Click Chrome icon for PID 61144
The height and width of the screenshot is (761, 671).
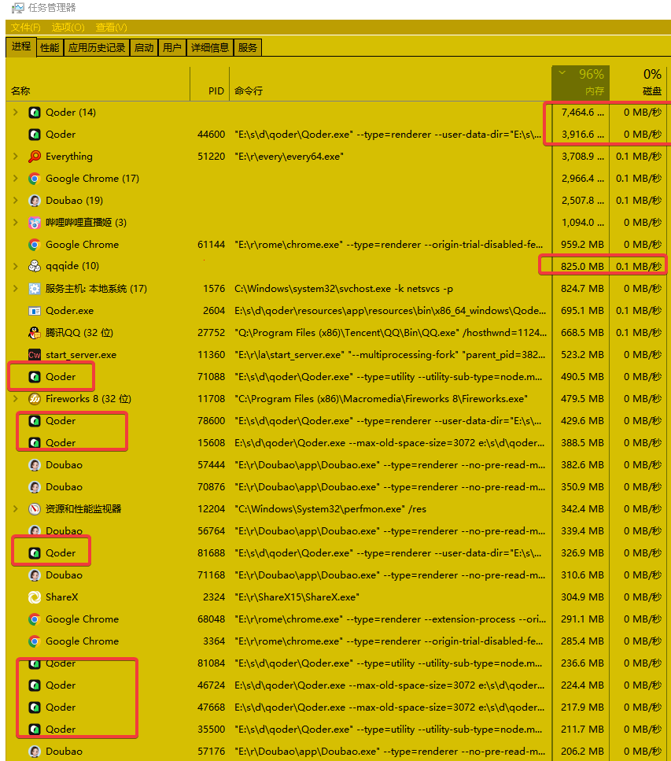[x=35, y=245]
